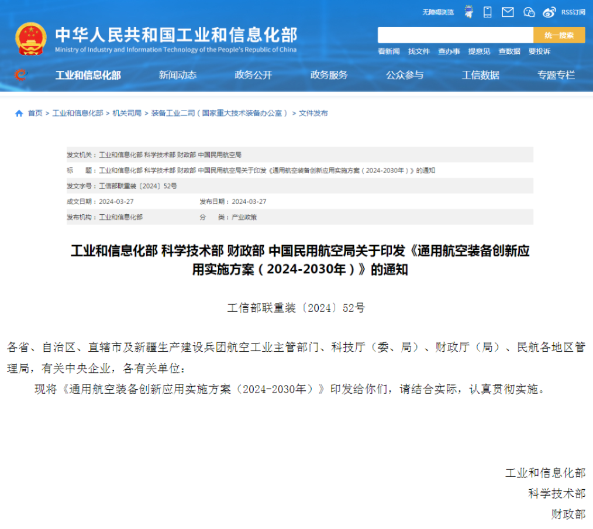Click 机关司局 breadcrumb link
The height and width of the screenshot is (529, 593).
[127, 113]
